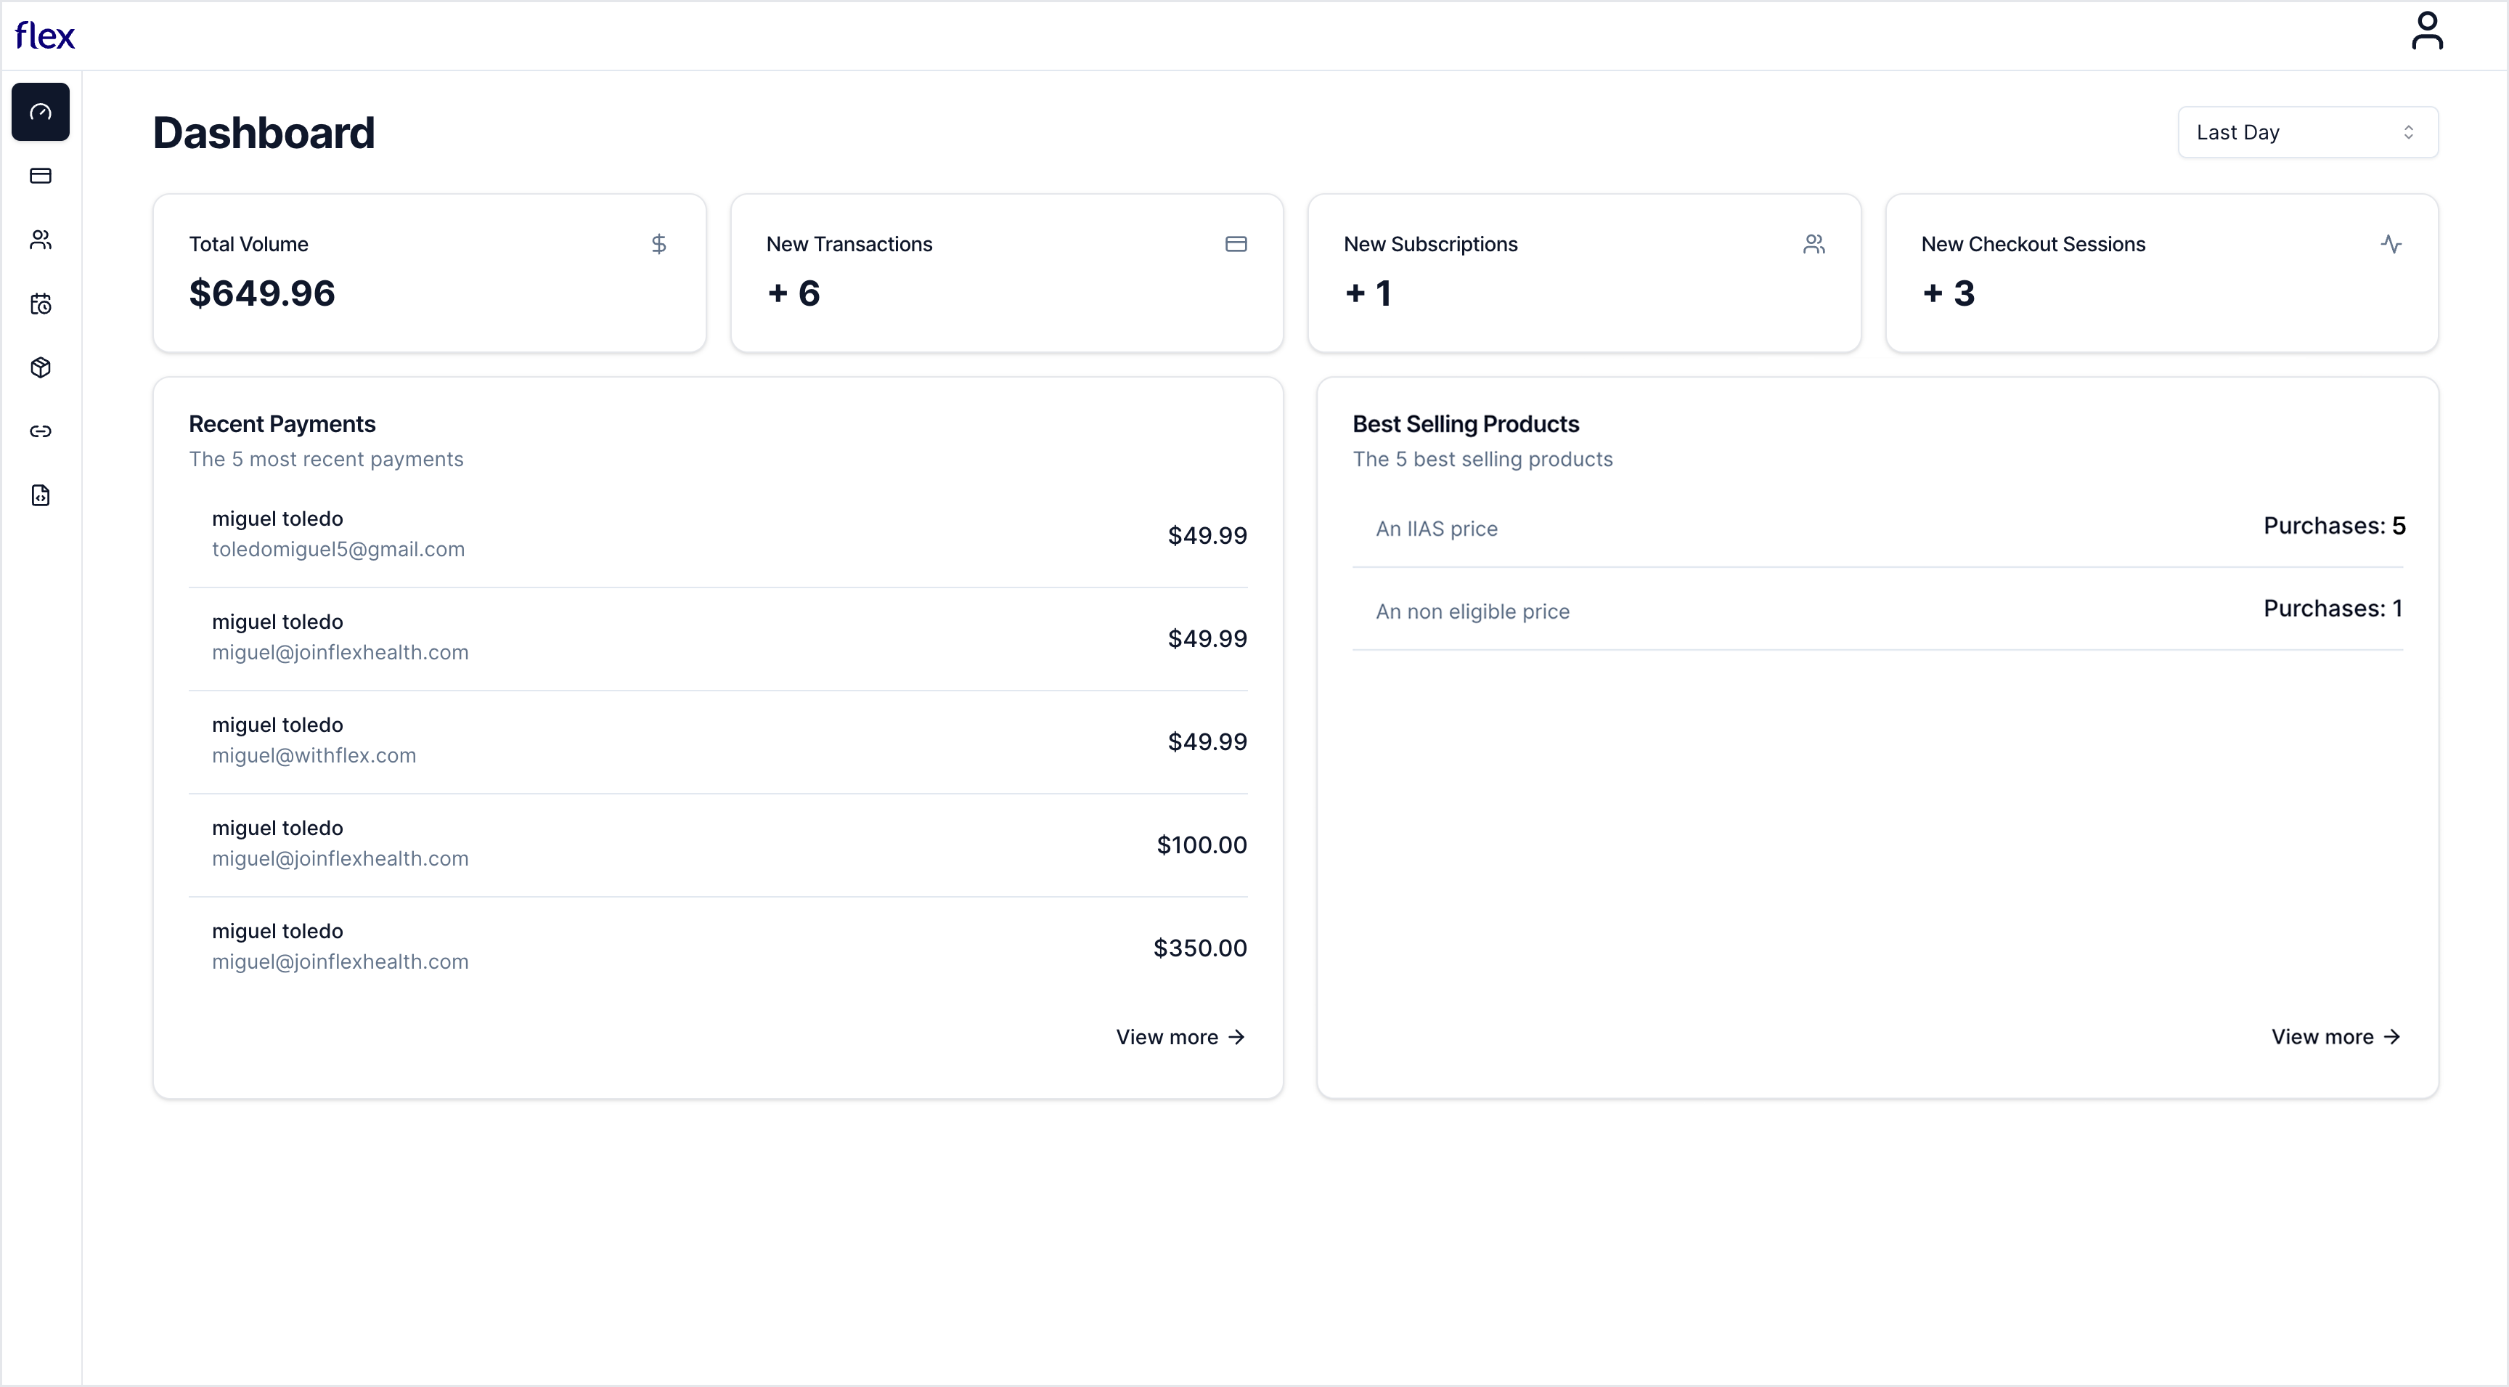Click the users icon in New Subscriptions

pyautogui.click(x=1814, y=243)
